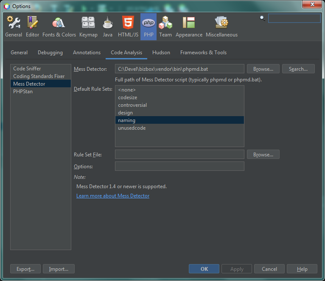
Task: Select Coding Standards Fixer in list
Action: (x=41, y=76)
